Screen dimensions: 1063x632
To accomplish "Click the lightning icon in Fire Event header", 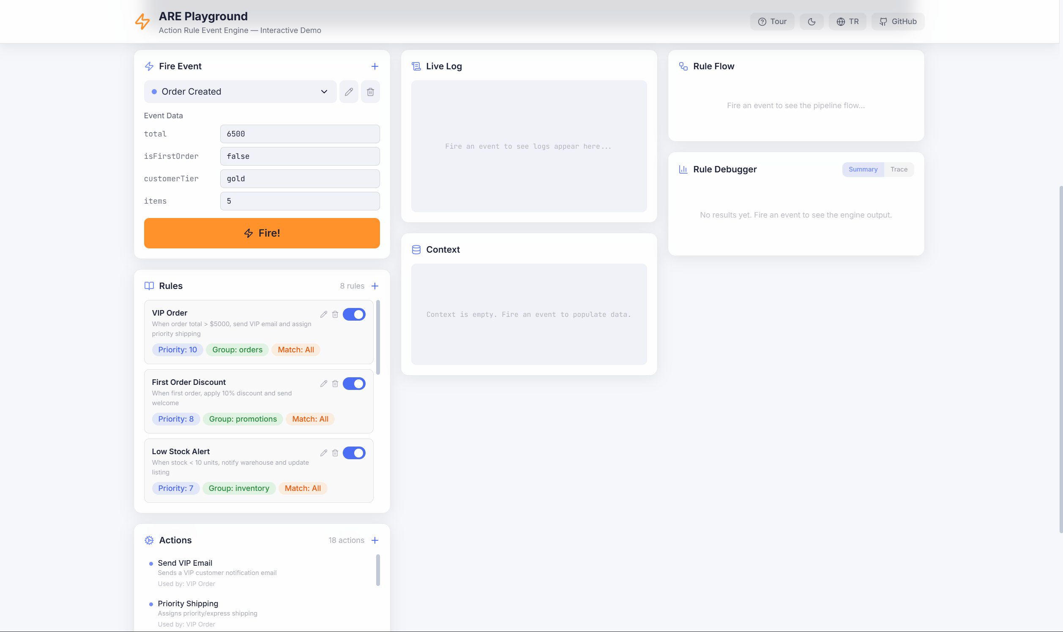I will (149, 66).
